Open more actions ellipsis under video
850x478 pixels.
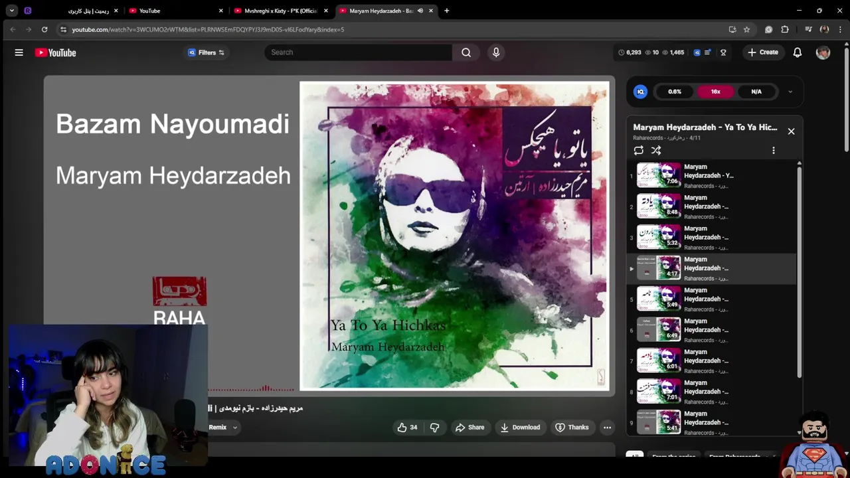click(x=607, y=428)
